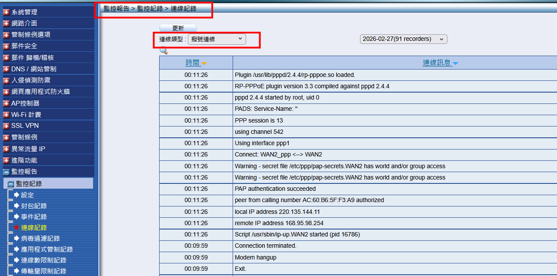This screenshot has width=557, height=276.
Task: Expand the 系統管理 plus icon
Action: (x=6, y=12)
